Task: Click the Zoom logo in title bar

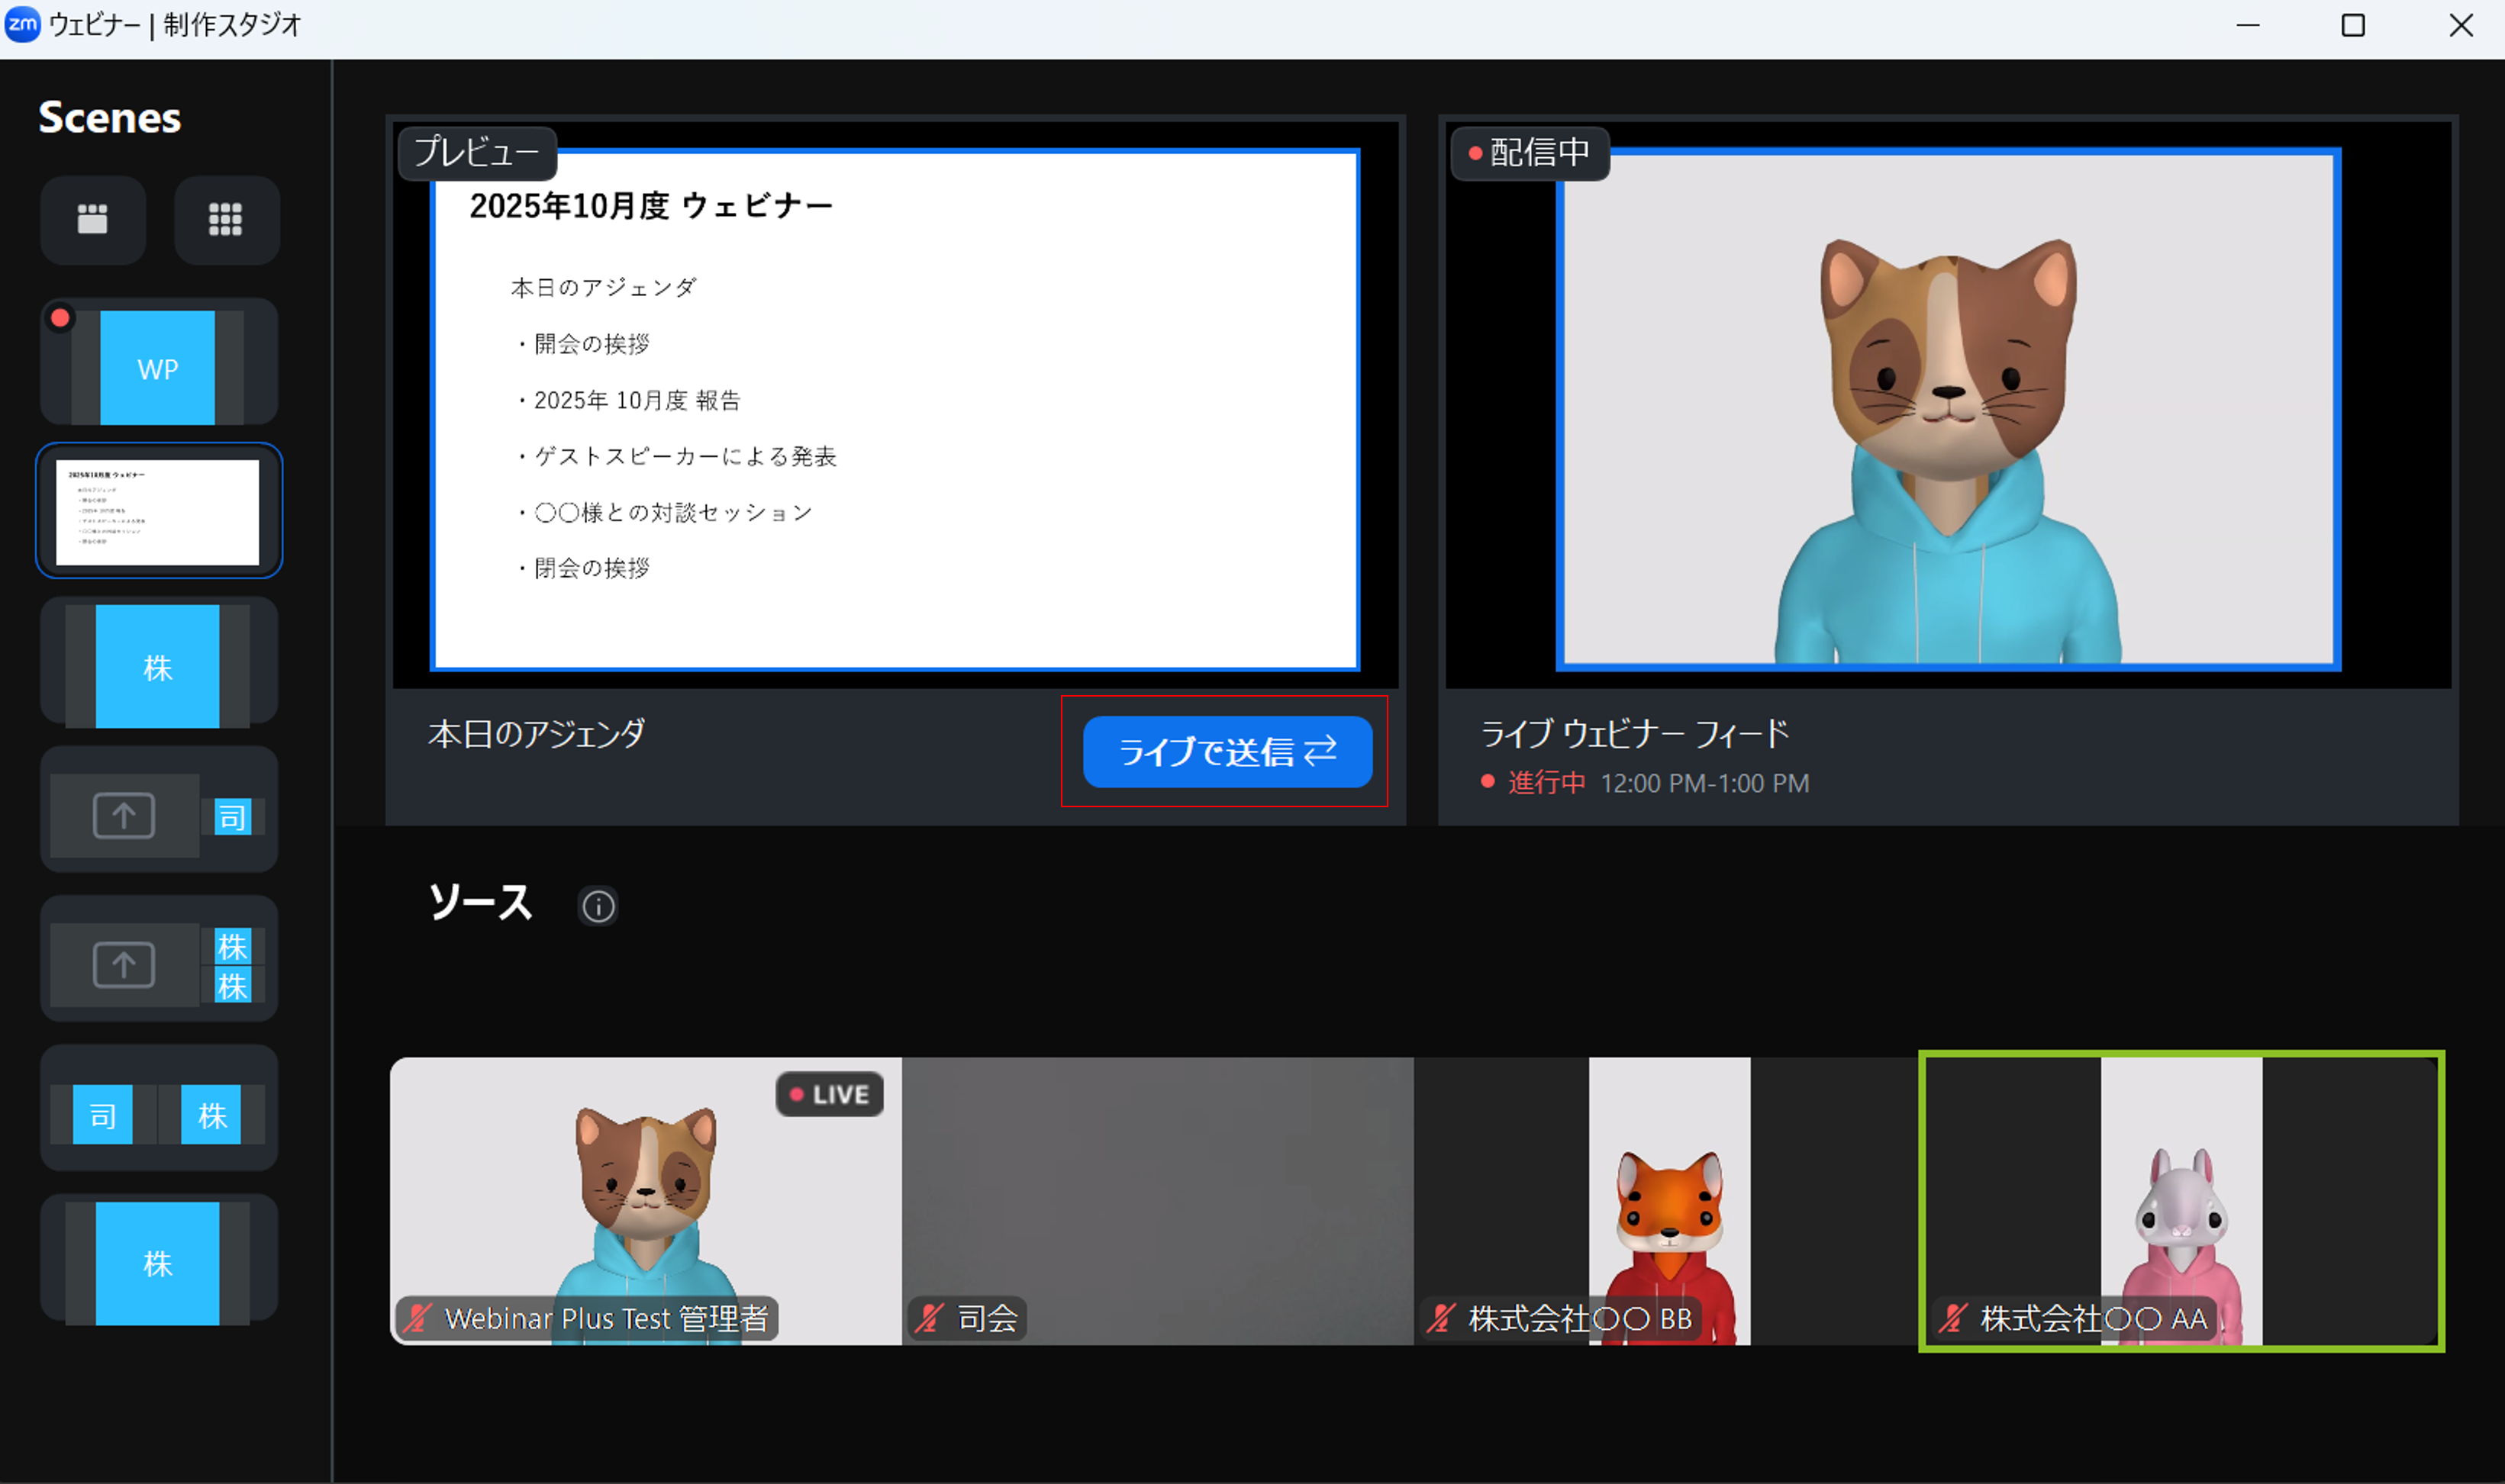Action: pyautogui.click(x=22, y=24)
